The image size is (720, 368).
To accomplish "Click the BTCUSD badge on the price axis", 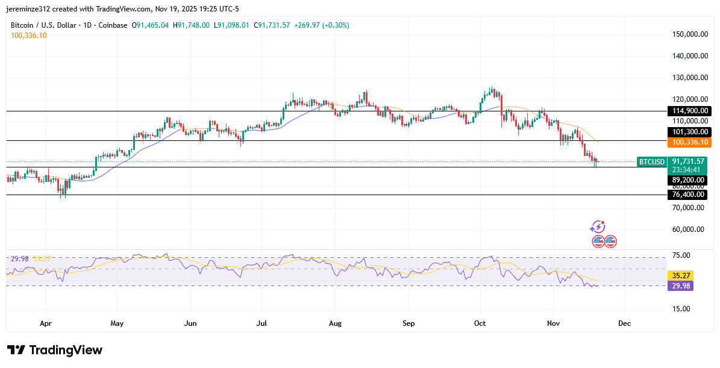I will click(651, 162).
